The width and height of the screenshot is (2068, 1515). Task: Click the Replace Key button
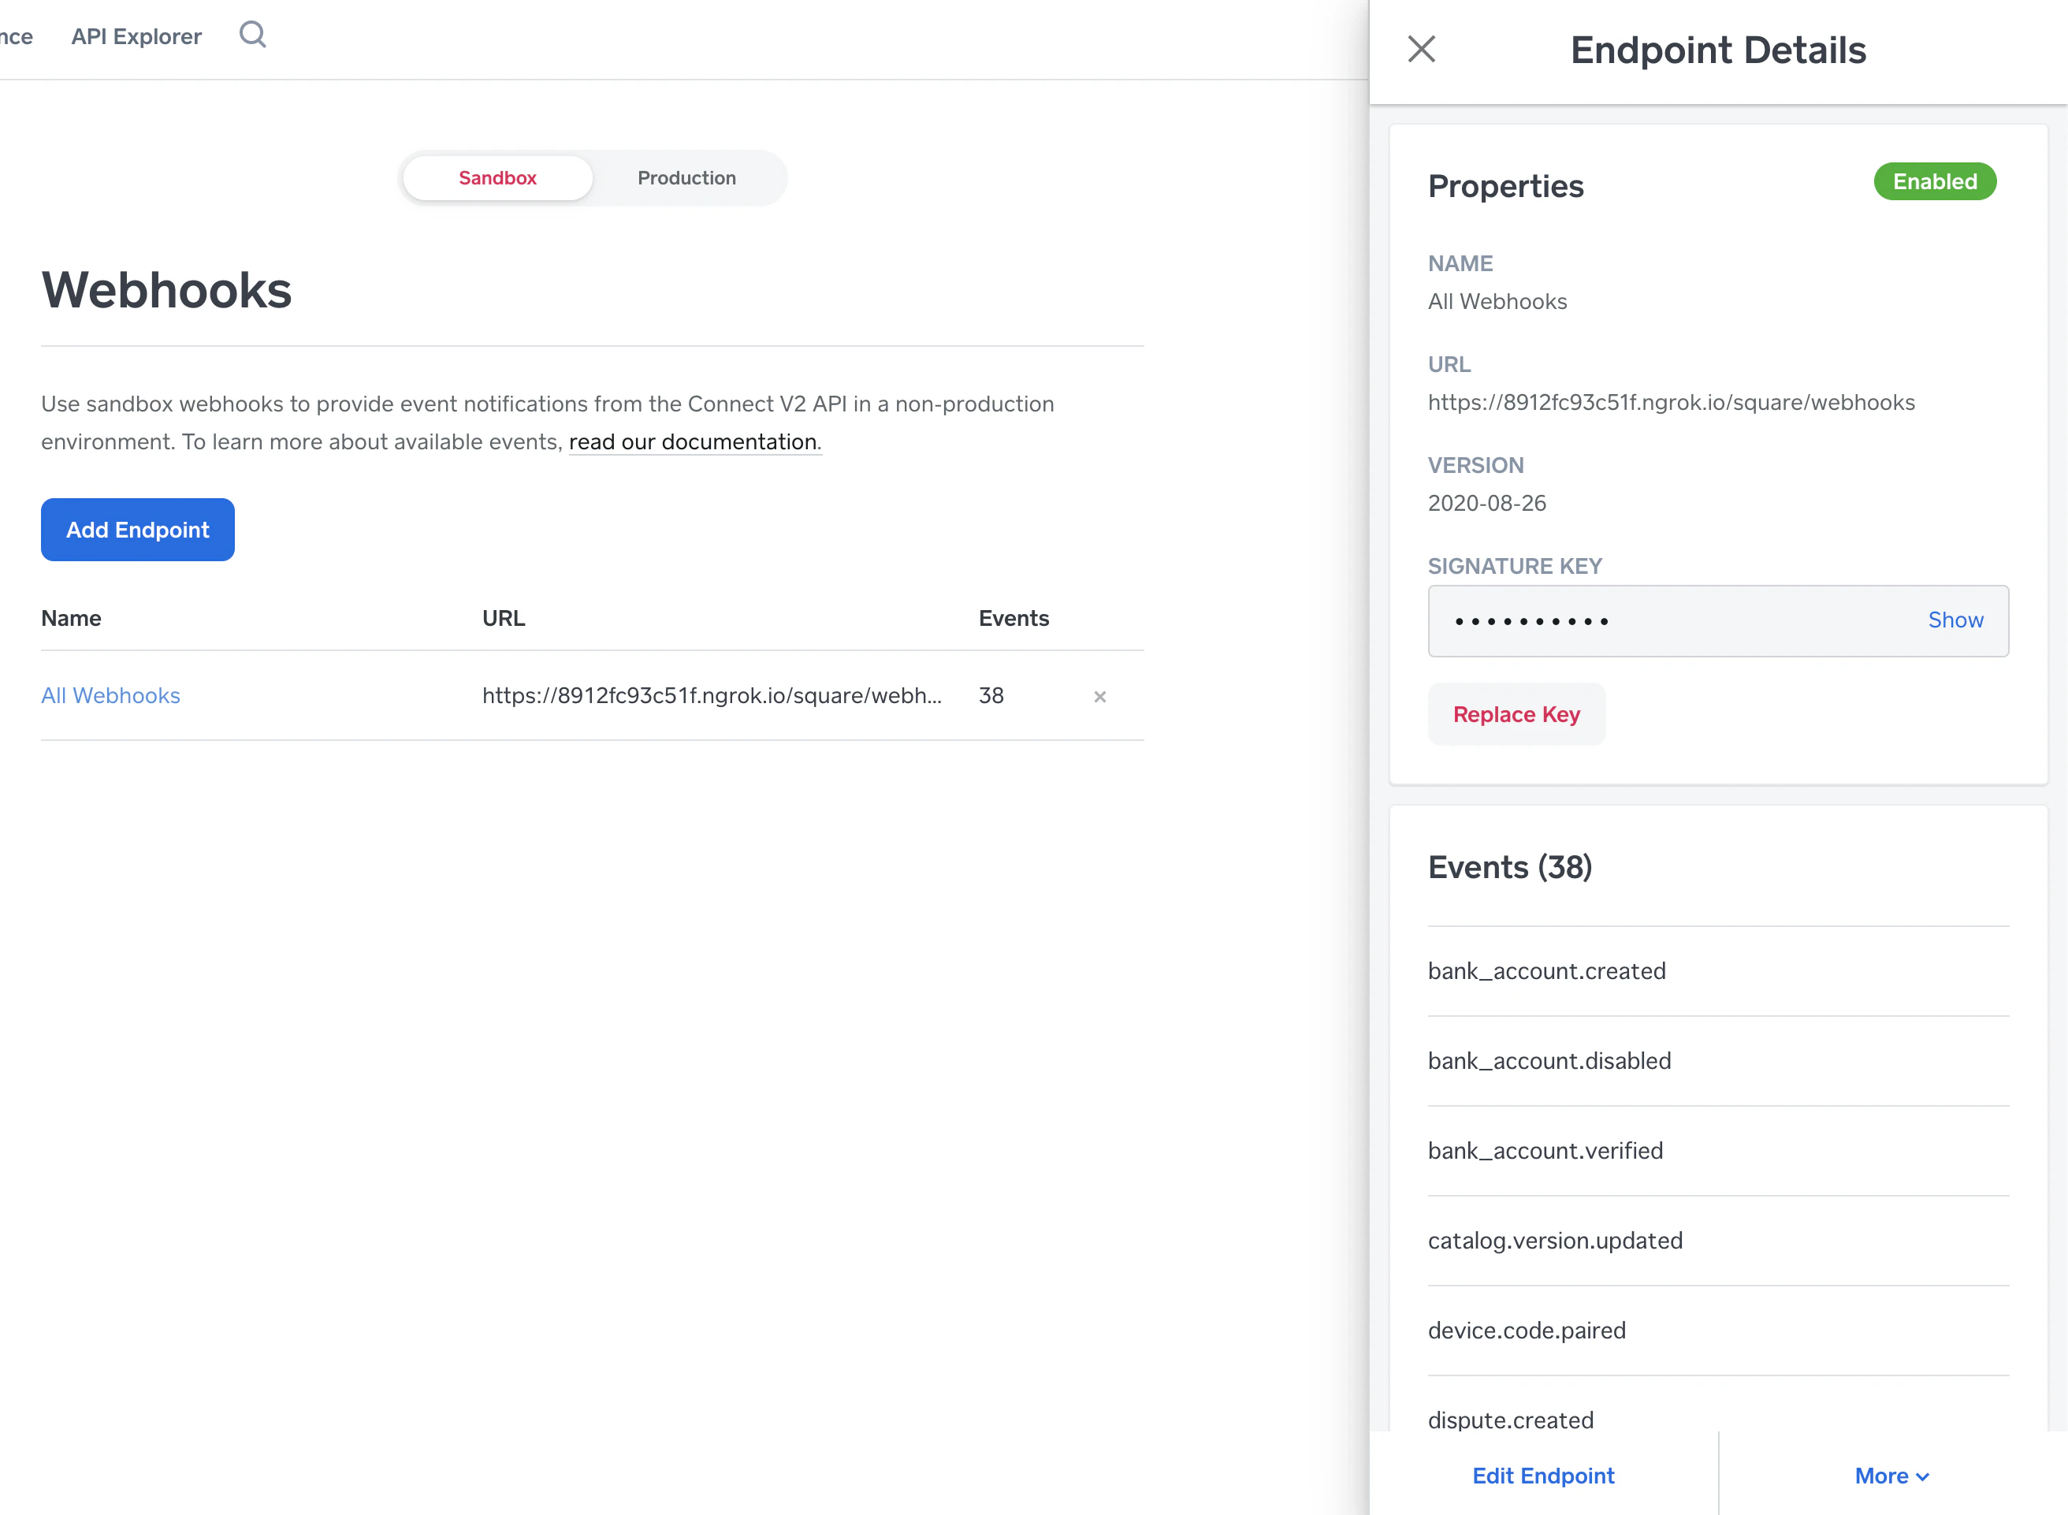click(x=1516, y=714)
